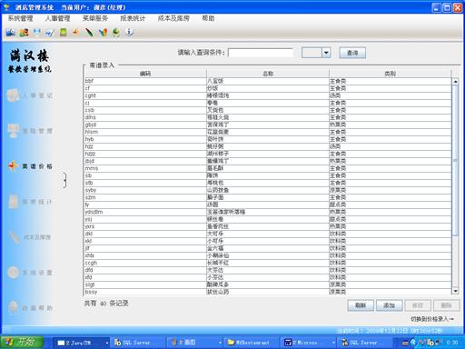Collapse the sidebar with the bracket handle
The image size is (465, 349).
[65, 180]
